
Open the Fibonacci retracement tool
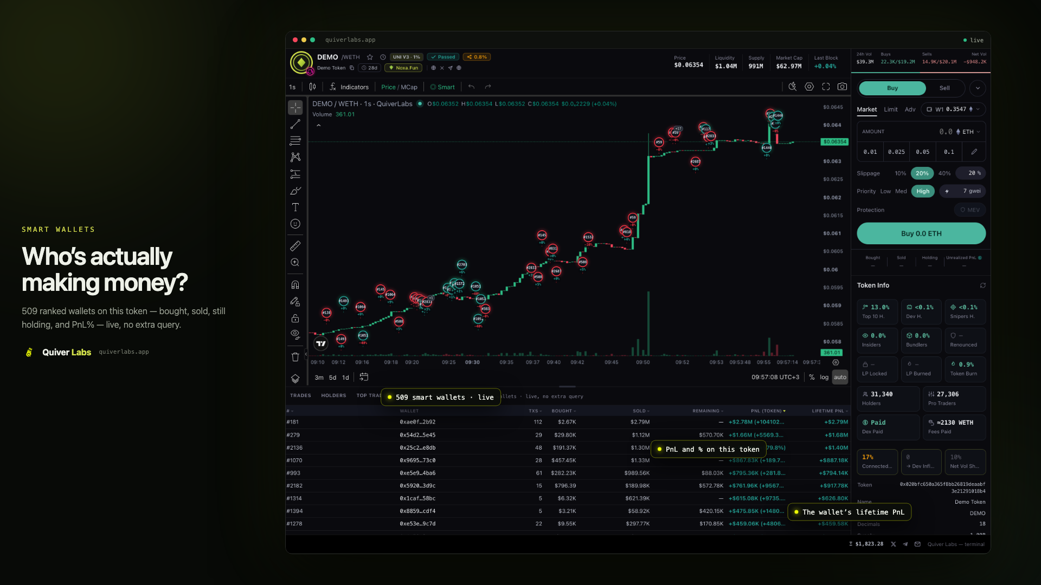coord(295,141)
